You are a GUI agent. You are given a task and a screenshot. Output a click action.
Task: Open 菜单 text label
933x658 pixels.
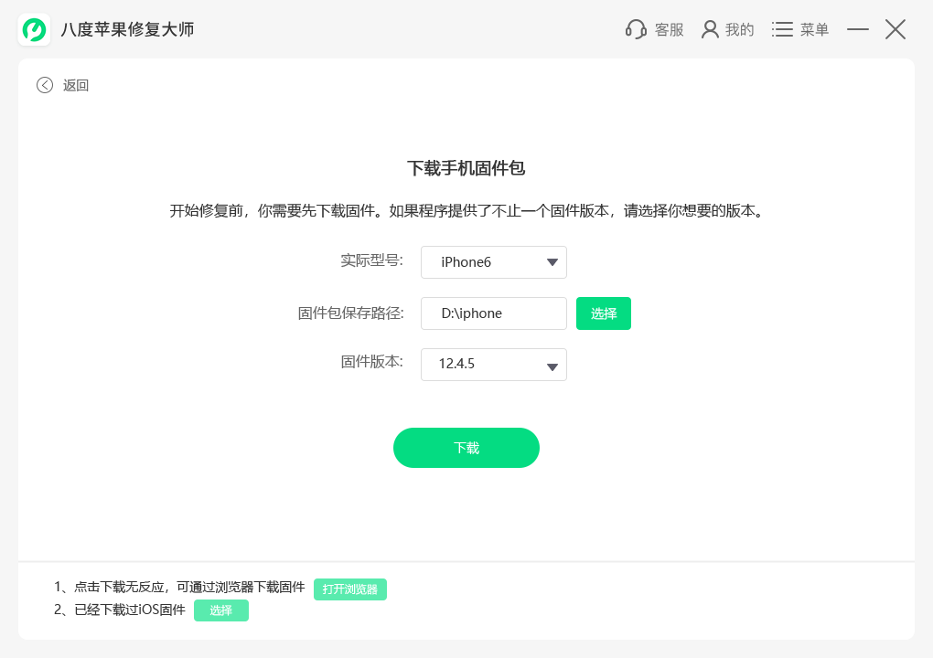tap(815, 29)
